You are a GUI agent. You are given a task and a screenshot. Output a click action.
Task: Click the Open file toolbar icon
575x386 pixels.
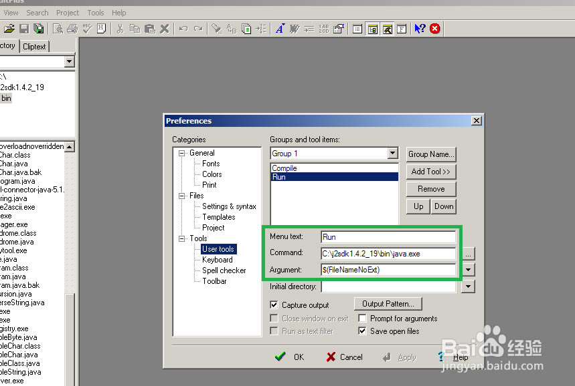tap(9, 29)
